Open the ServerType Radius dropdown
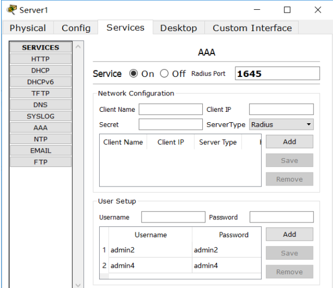Image resolution: width=333 pixels, height=288 pixels. point(281,124)
